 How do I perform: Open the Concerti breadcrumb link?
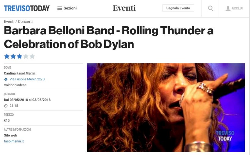(25, 22)
